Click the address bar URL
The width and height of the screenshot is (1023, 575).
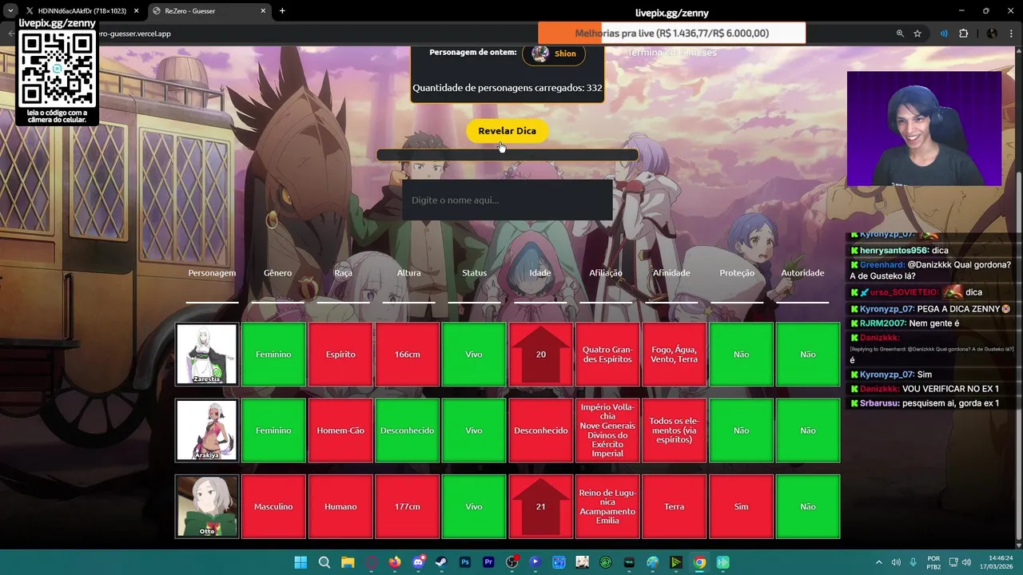click(x=133, y=34)
